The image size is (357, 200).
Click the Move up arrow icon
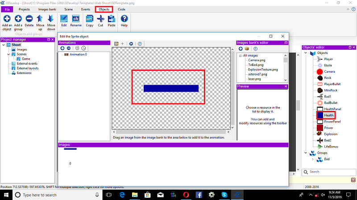(x=40, y=19)
